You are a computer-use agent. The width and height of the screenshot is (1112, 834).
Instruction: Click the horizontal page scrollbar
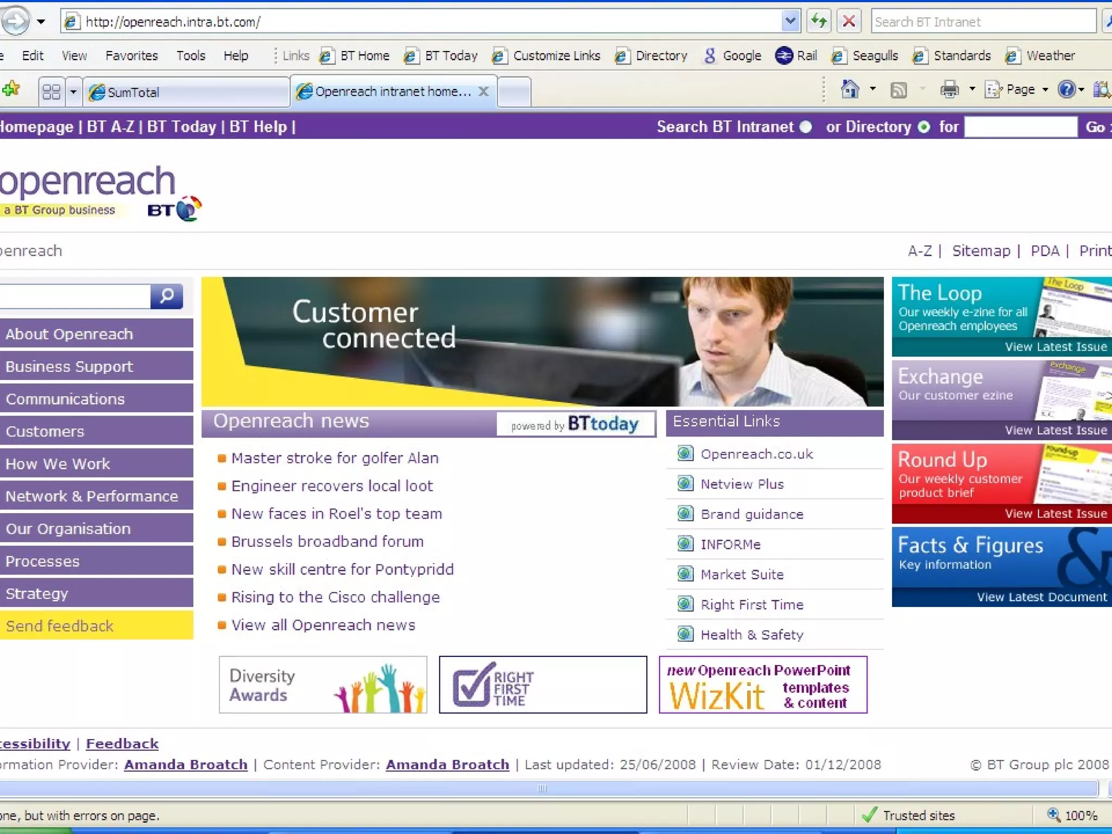[x=543, y=788]
